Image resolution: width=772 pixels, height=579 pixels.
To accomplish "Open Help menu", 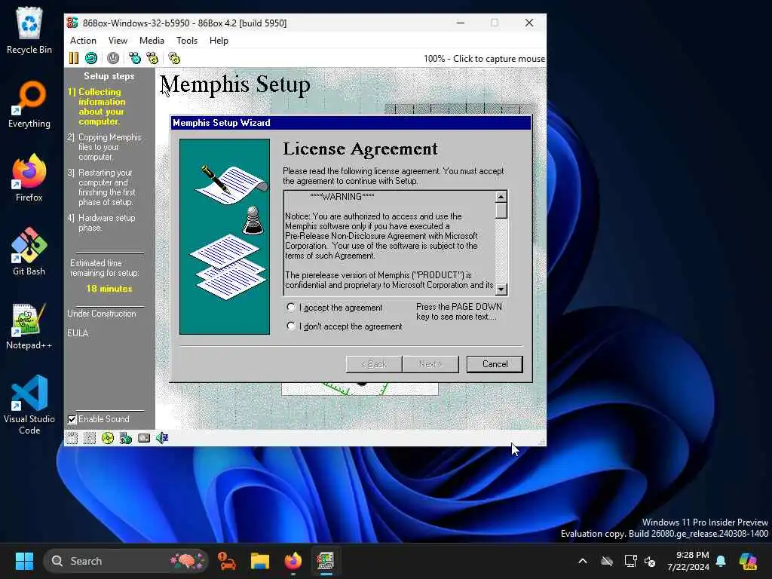I will pyautogui.click(x=219, y=41).
